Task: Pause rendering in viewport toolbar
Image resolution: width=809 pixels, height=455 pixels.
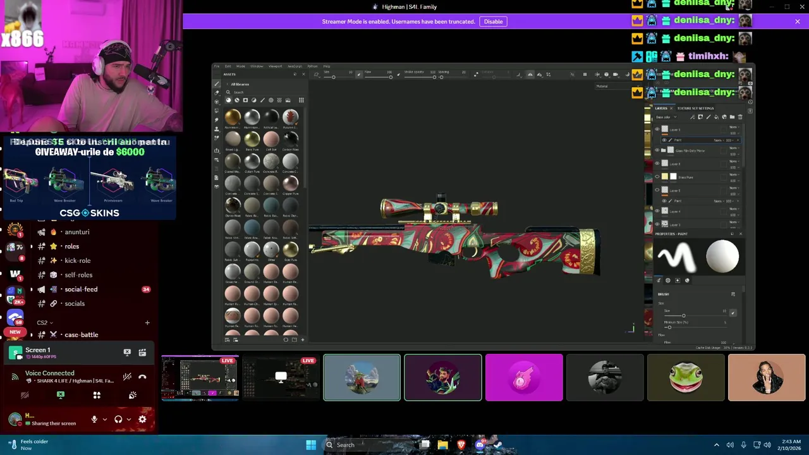Action: tap(585, 75)
